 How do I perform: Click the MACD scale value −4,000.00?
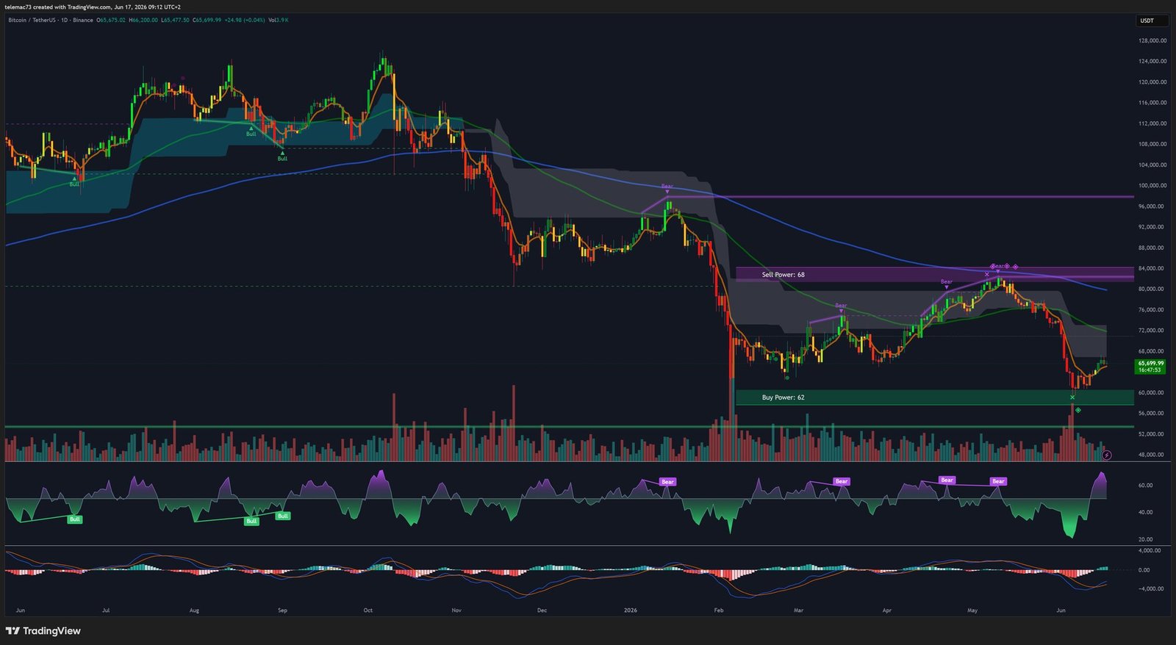tap(1150, 588)
